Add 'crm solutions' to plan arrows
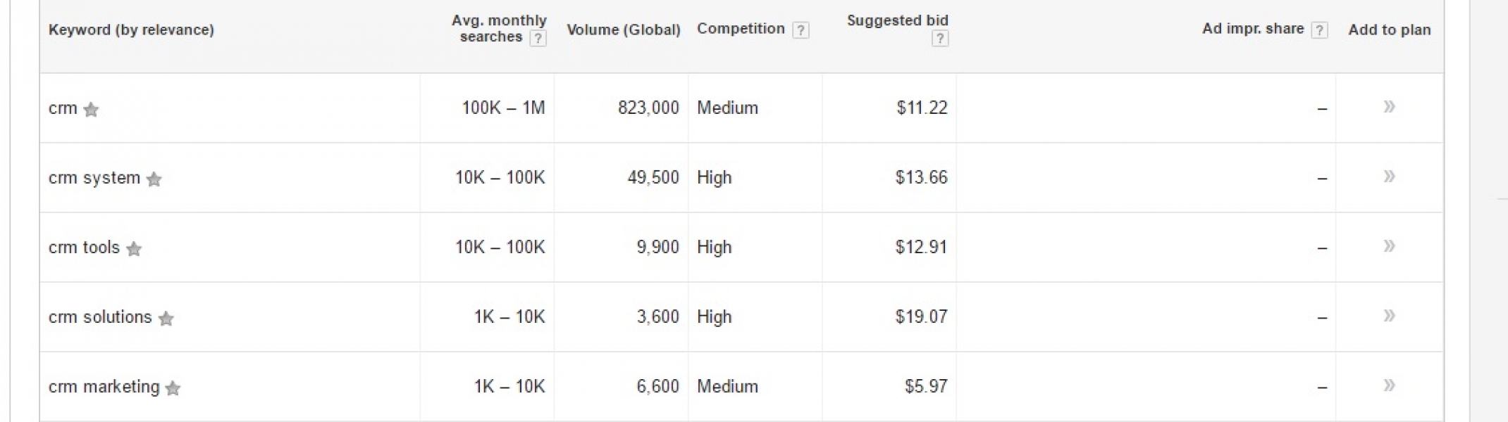Viewport: 1508px width, 422px height. [1389, 316]
